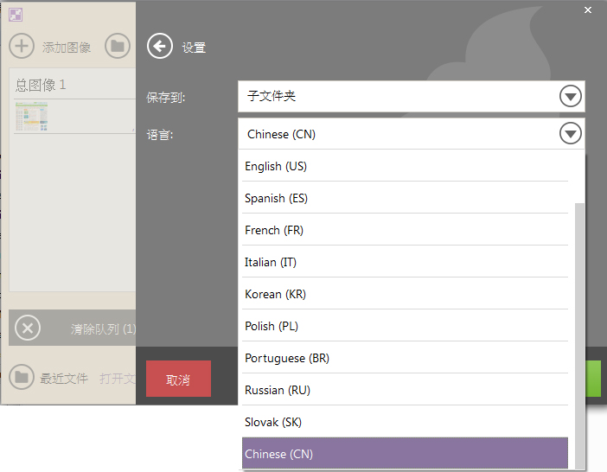Select Portuguese (BR) language
Screen dimensions: 607x472
(405, 358)
